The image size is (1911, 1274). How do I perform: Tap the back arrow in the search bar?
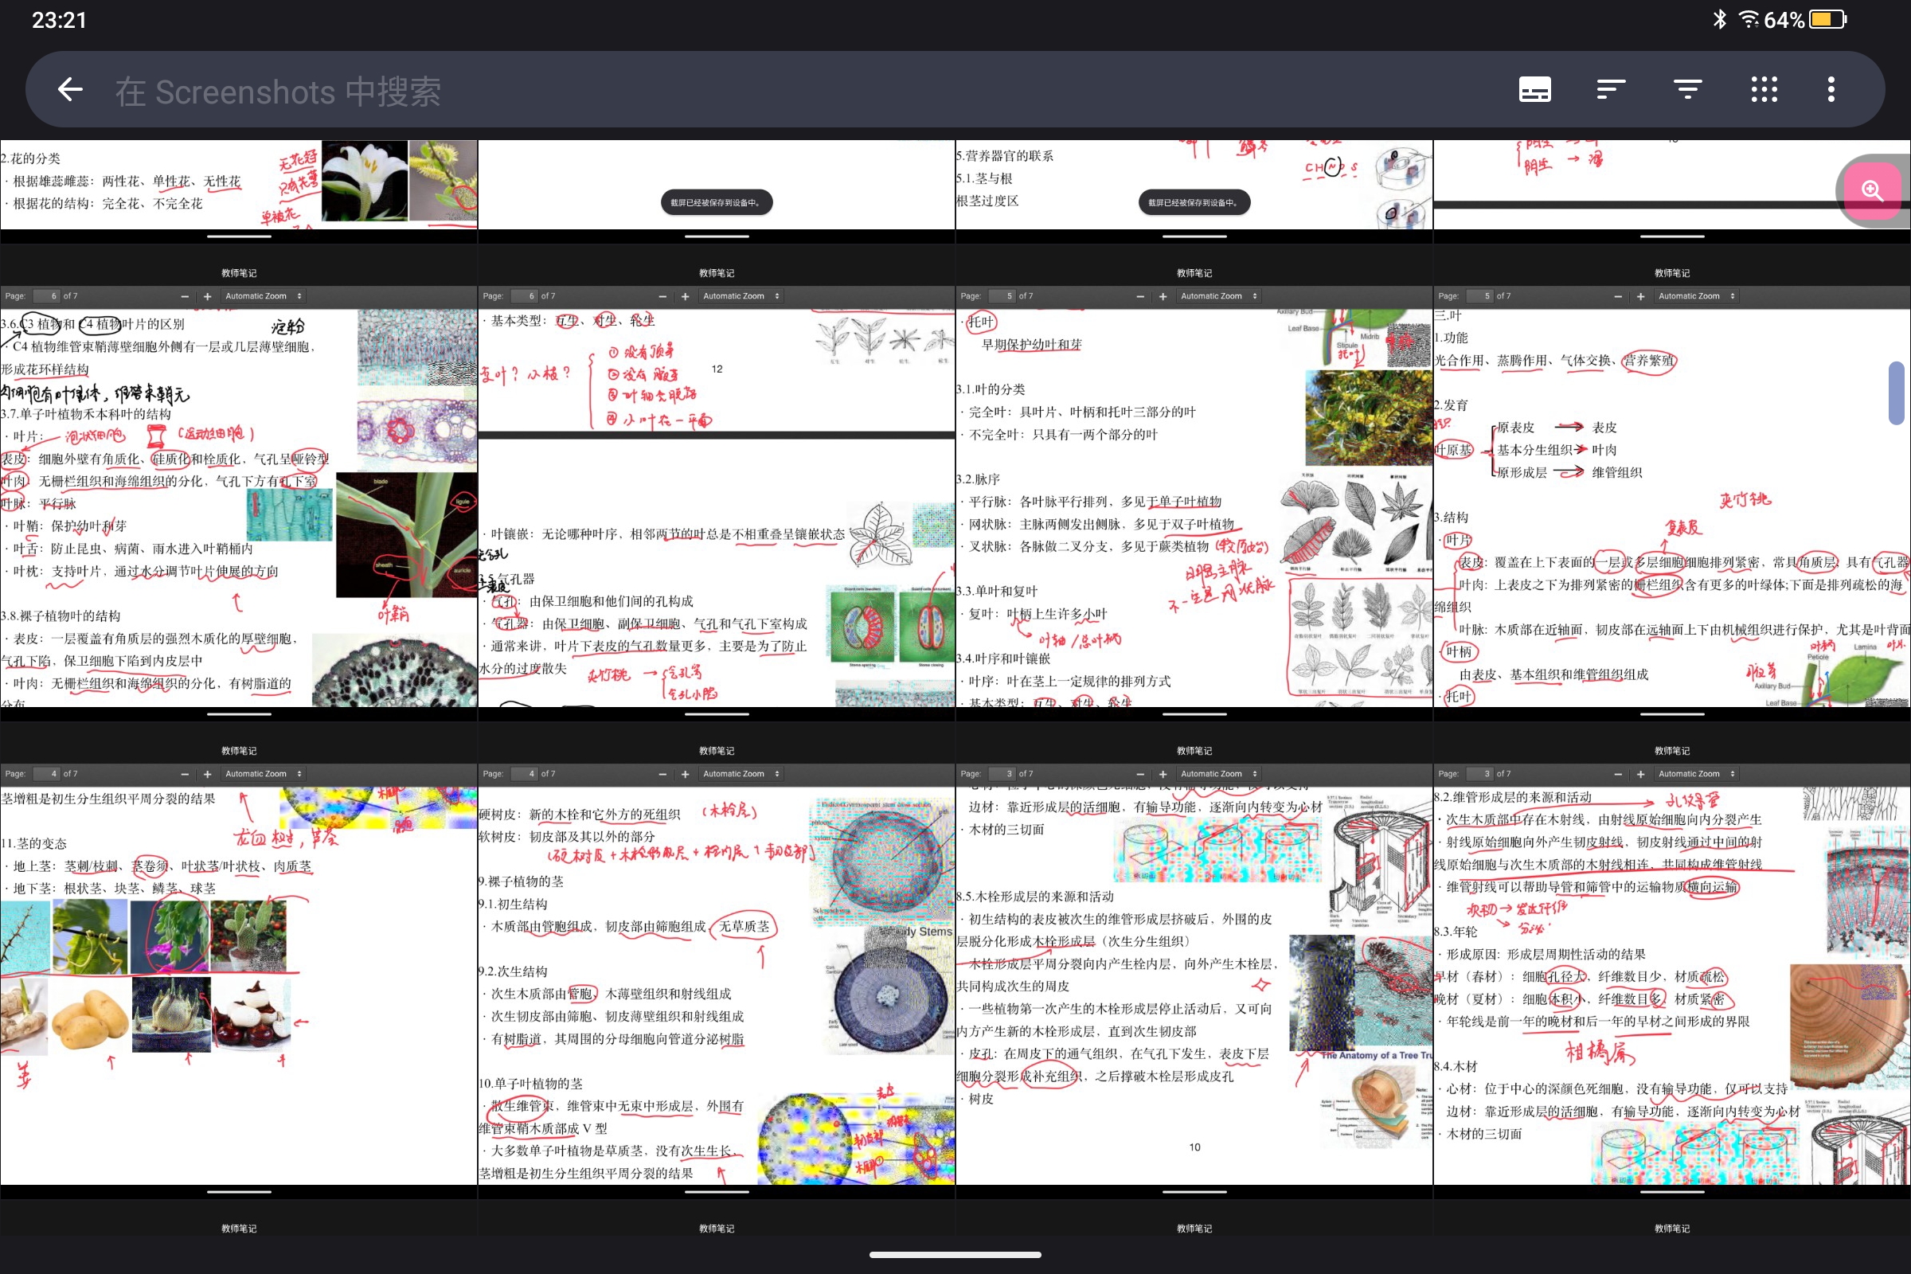tap(71, 89)
